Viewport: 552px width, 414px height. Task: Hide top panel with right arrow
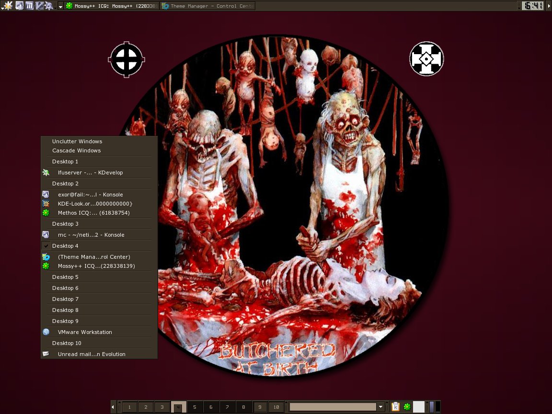[549, 6]
